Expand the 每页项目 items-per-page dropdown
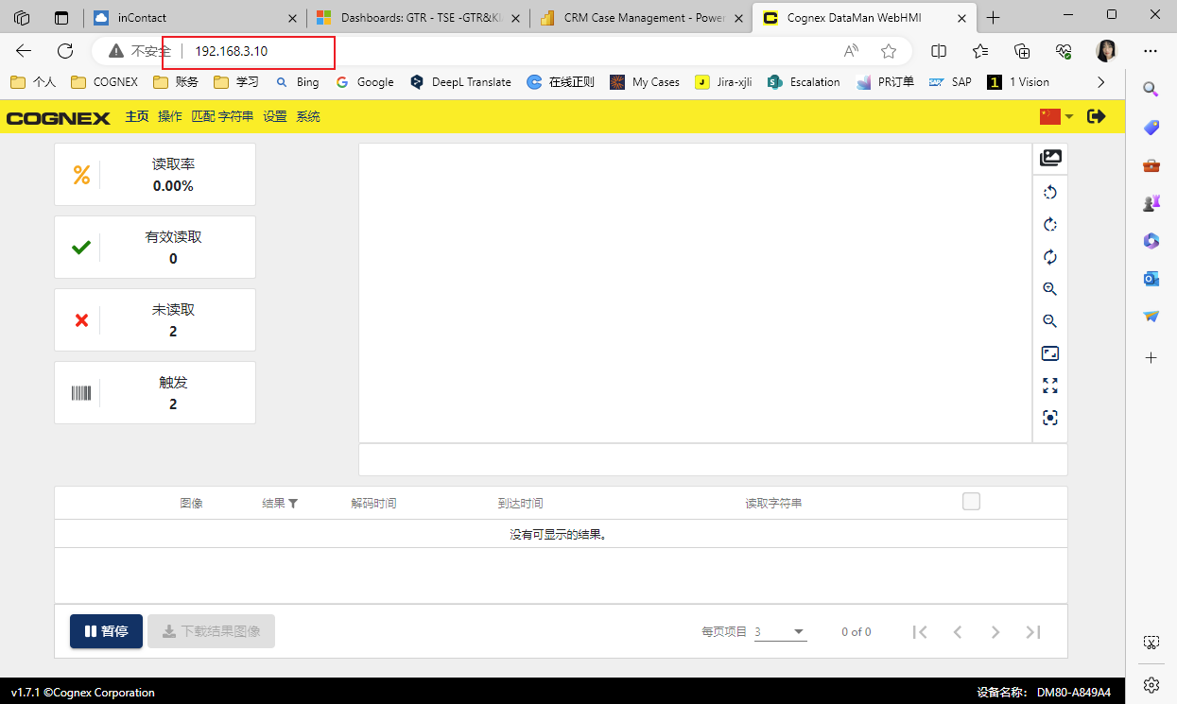This screenshot has height=704, width=1177. (780, 632)
